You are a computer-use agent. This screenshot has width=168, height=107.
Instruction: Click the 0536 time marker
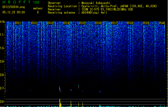coord(98,23)
